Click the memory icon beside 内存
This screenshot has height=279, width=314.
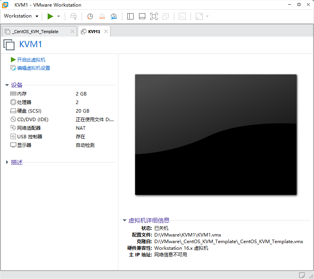click(13, 94)
